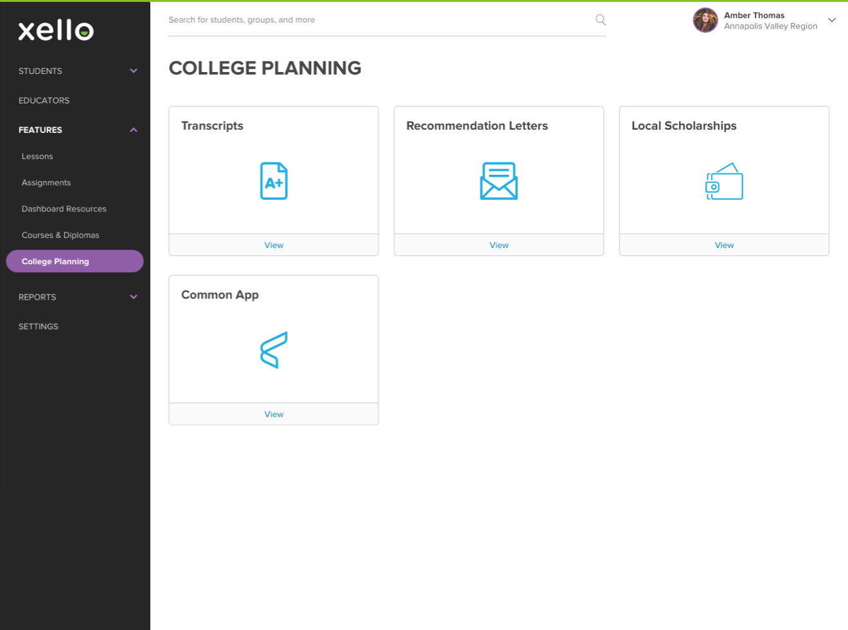Click the Transcripts A+ document icon
This screenshot has width=848, height=630.
(x=273, y=181)
